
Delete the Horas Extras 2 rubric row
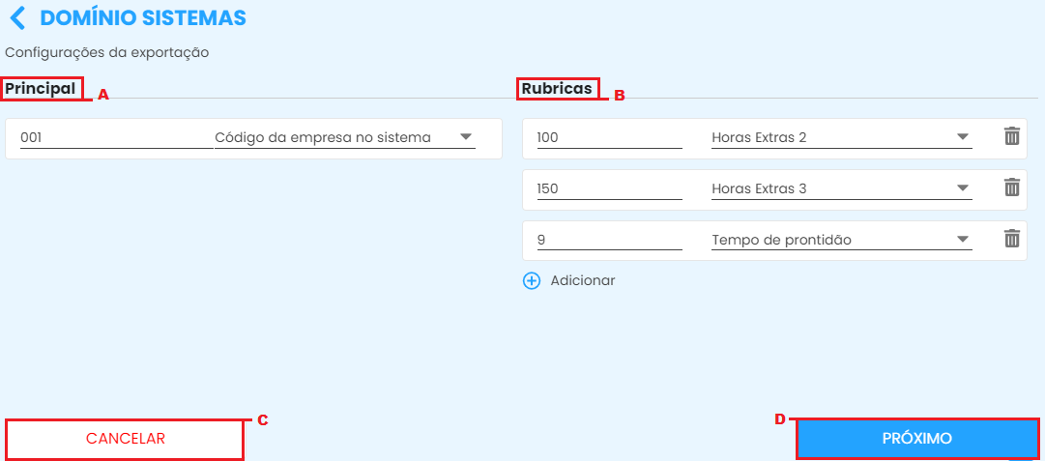coord(1011,136)
